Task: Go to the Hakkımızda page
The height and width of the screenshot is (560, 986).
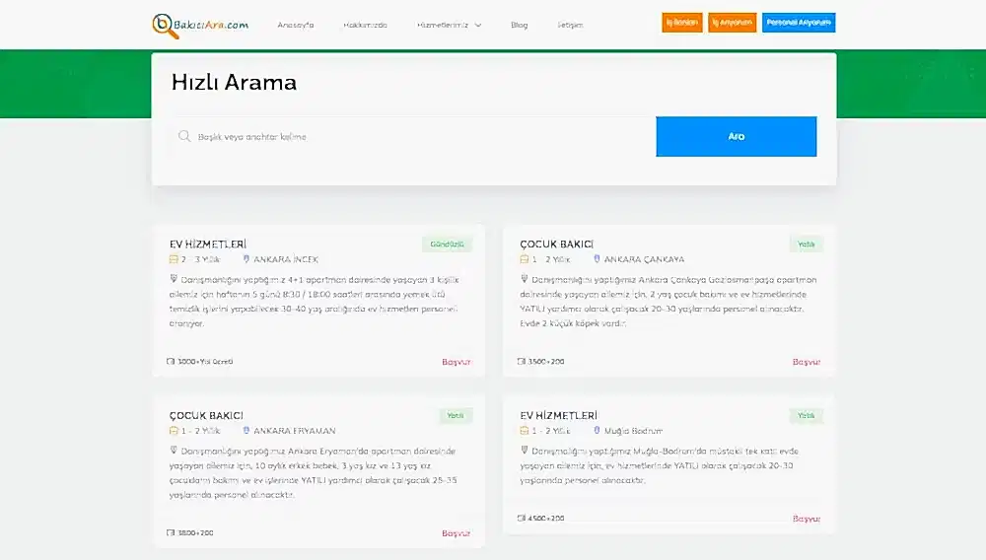Action: coord(365,25)
